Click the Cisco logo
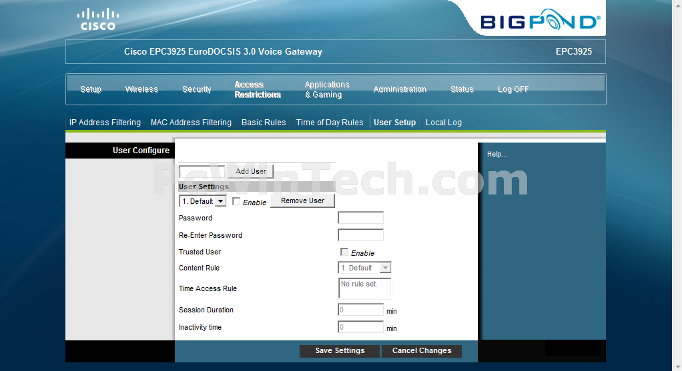Screen dimensions: 682x371 98,19
